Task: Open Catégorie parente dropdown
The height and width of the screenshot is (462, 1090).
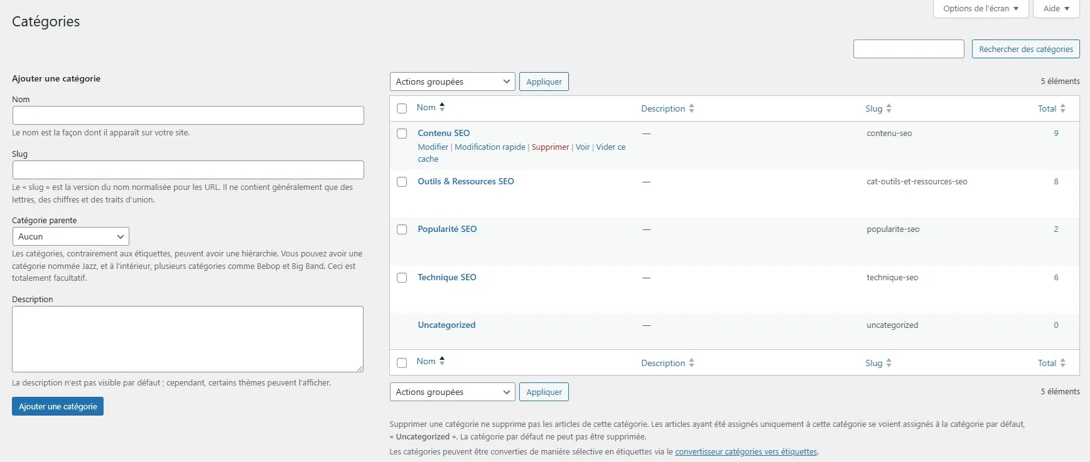Action: click(x=71, y=236)
